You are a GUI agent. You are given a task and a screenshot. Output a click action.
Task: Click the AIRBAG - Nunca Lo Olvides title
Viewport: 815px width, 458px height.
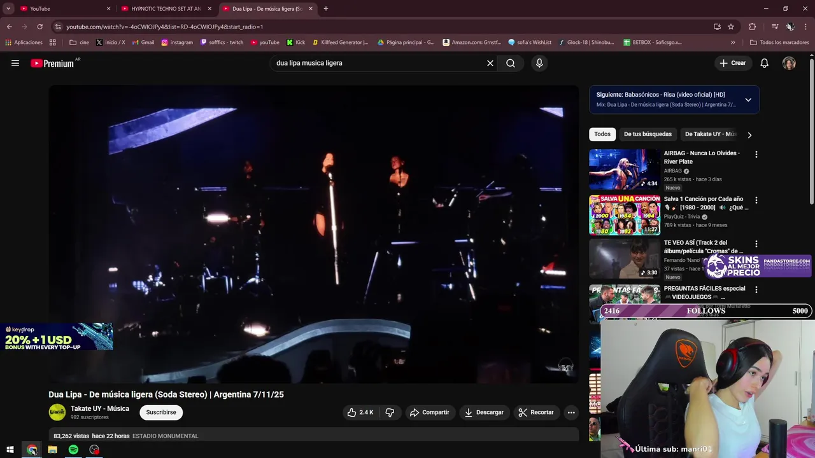(702, 157)
